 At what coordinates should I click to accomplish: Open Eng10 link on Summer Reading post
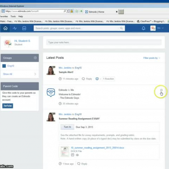point(78,114)
